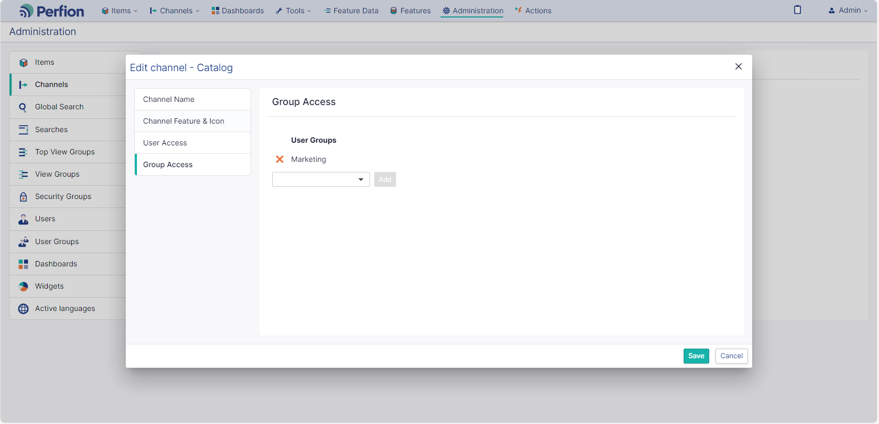Click the Admin user icon
Viewport: 879px width, 424px height.
pos(832,11)
